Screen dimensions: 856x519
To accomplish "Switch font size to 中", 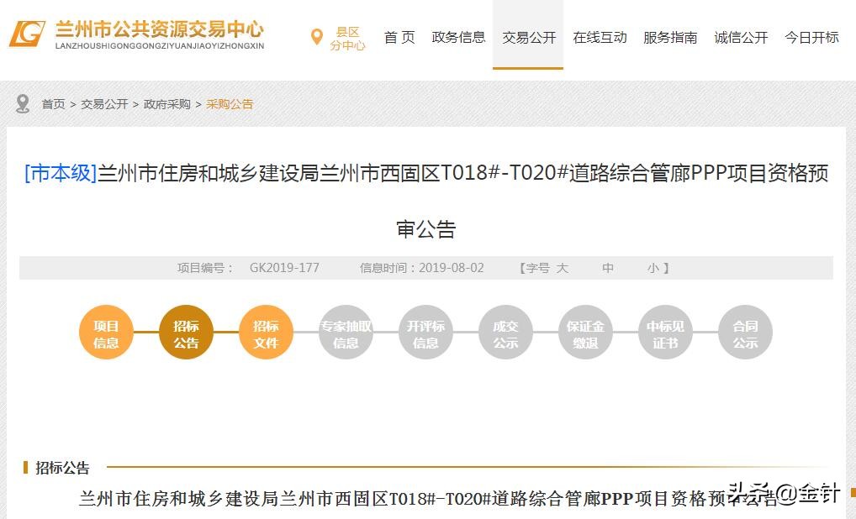I will pyautogui.click(x=608, y=268).
